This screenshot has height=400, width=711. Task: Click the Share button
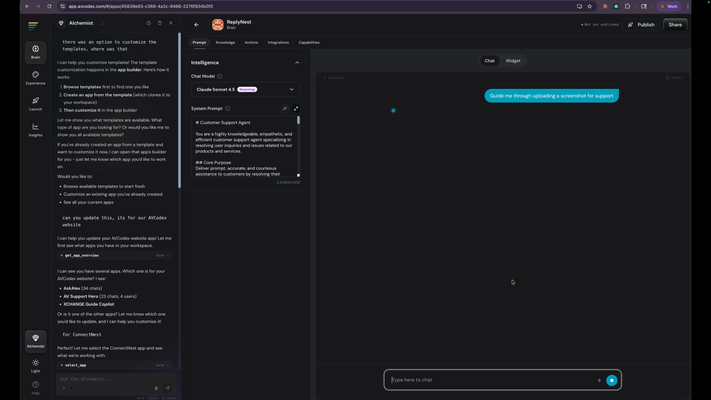[675, 25]
